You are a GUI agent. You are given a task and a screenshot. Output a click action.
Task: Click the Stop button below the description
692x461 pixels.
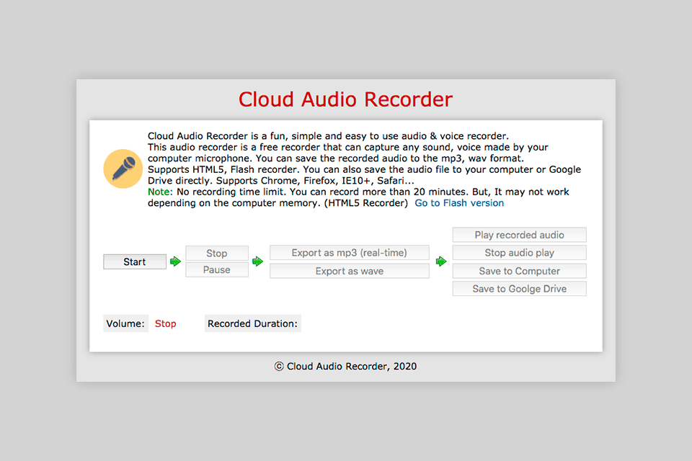coord(217,254)
